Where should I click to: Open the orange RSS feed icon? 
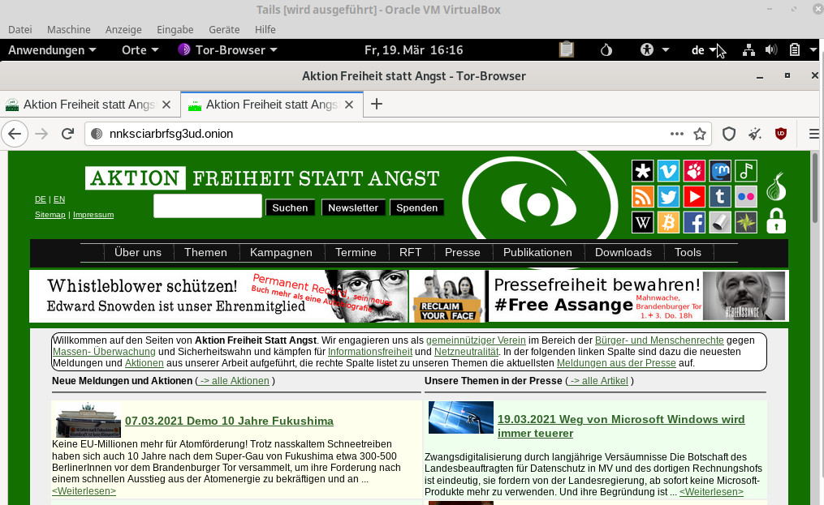pos(642,197)
